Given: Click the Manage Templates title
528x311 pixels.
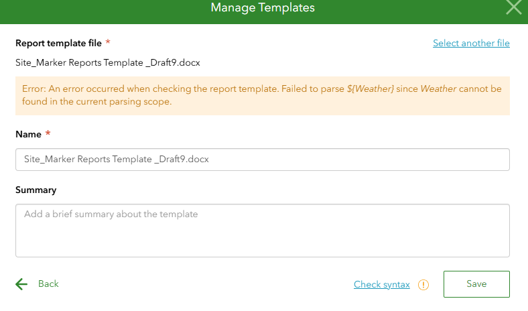Looking at the screenshot, I should point(263,7).
